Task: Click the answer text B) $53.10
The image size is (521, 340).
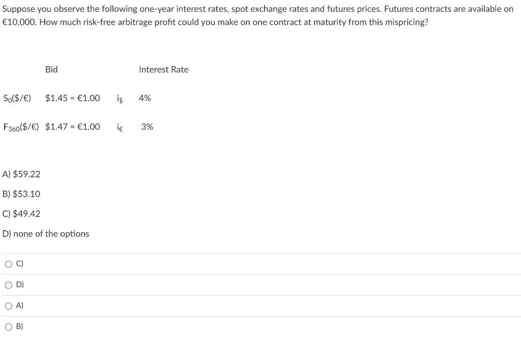Action: pyautogui.click(x=21, y=194)
